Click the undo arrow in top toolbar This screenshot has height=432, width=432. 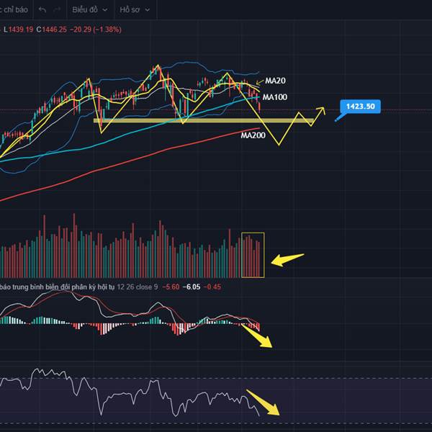coord(42,10)
